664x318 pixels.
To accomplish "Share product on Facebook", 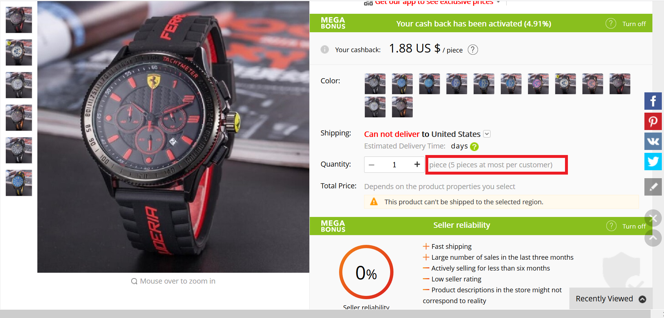I will tap(653, 101).
